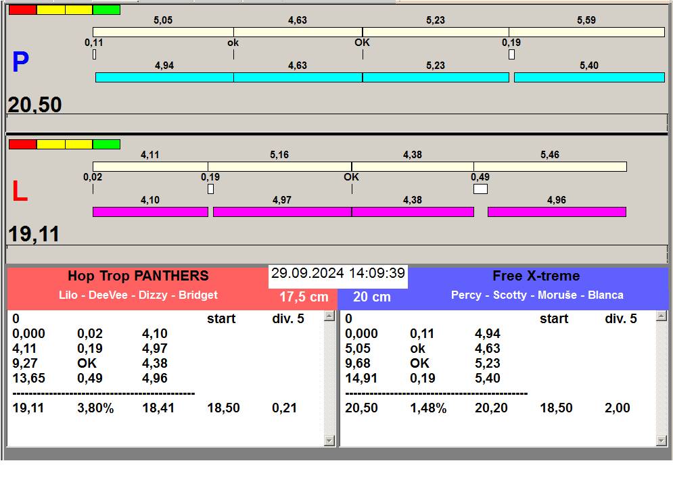Click the large 19,11 total time in lane L
Image resolution: width=673 pixels, height=484 pixels.
33,235
